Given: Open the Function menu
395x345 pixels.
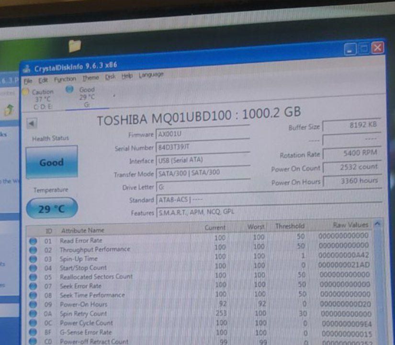Looking at the screenshot, I should click(65, 79).
